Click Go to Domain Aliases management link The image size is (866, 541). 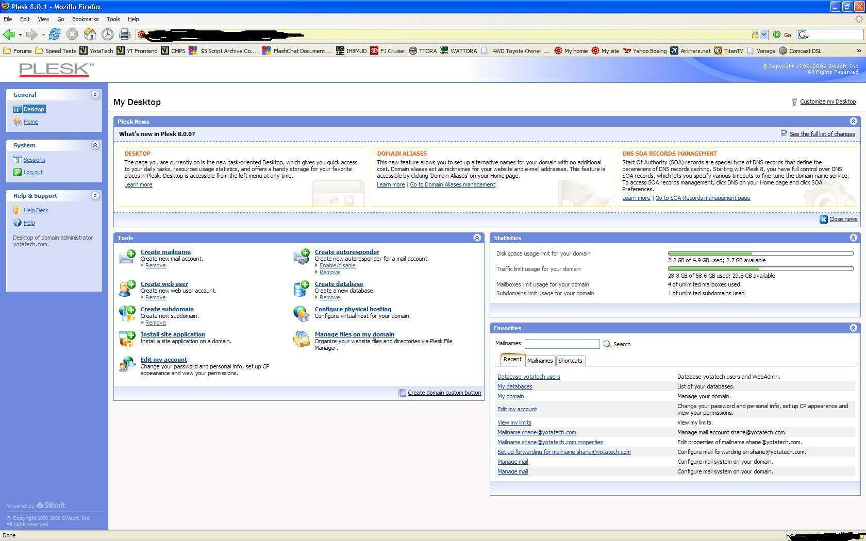453,184
